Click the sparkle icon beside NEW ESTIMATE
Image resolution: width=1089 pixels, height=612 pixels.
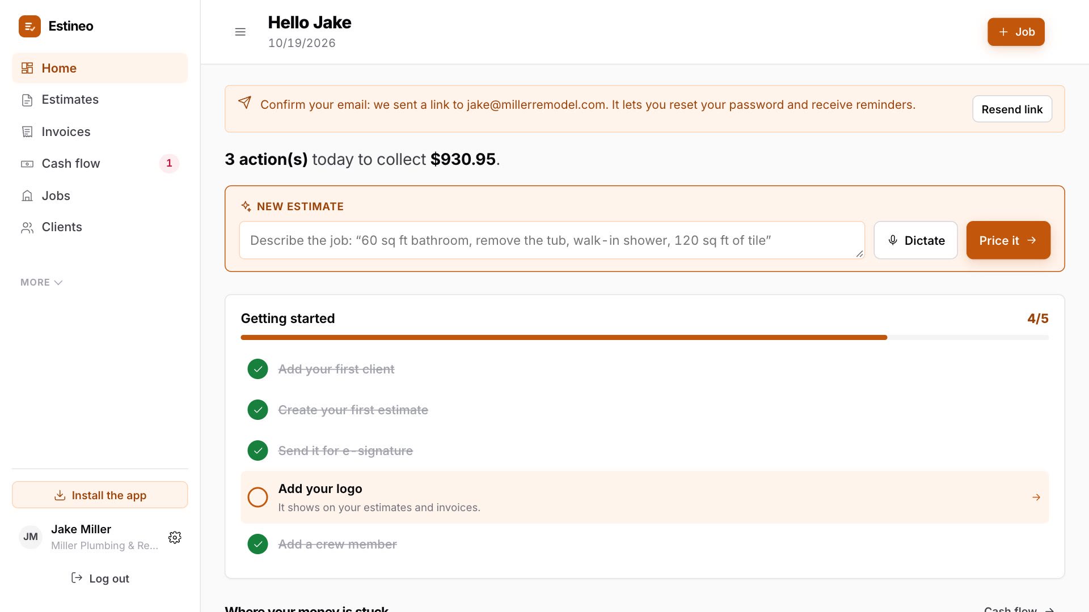pos(246,206)
